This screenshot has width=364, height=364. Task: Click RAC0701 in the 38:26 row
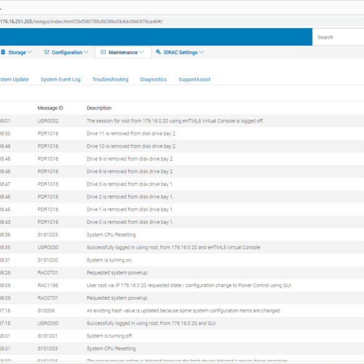48,273
